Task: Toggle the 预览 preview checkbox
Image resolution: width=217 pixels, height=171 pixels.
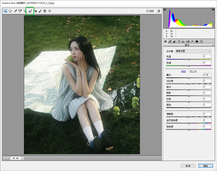Action: click(x=148, y=11)
